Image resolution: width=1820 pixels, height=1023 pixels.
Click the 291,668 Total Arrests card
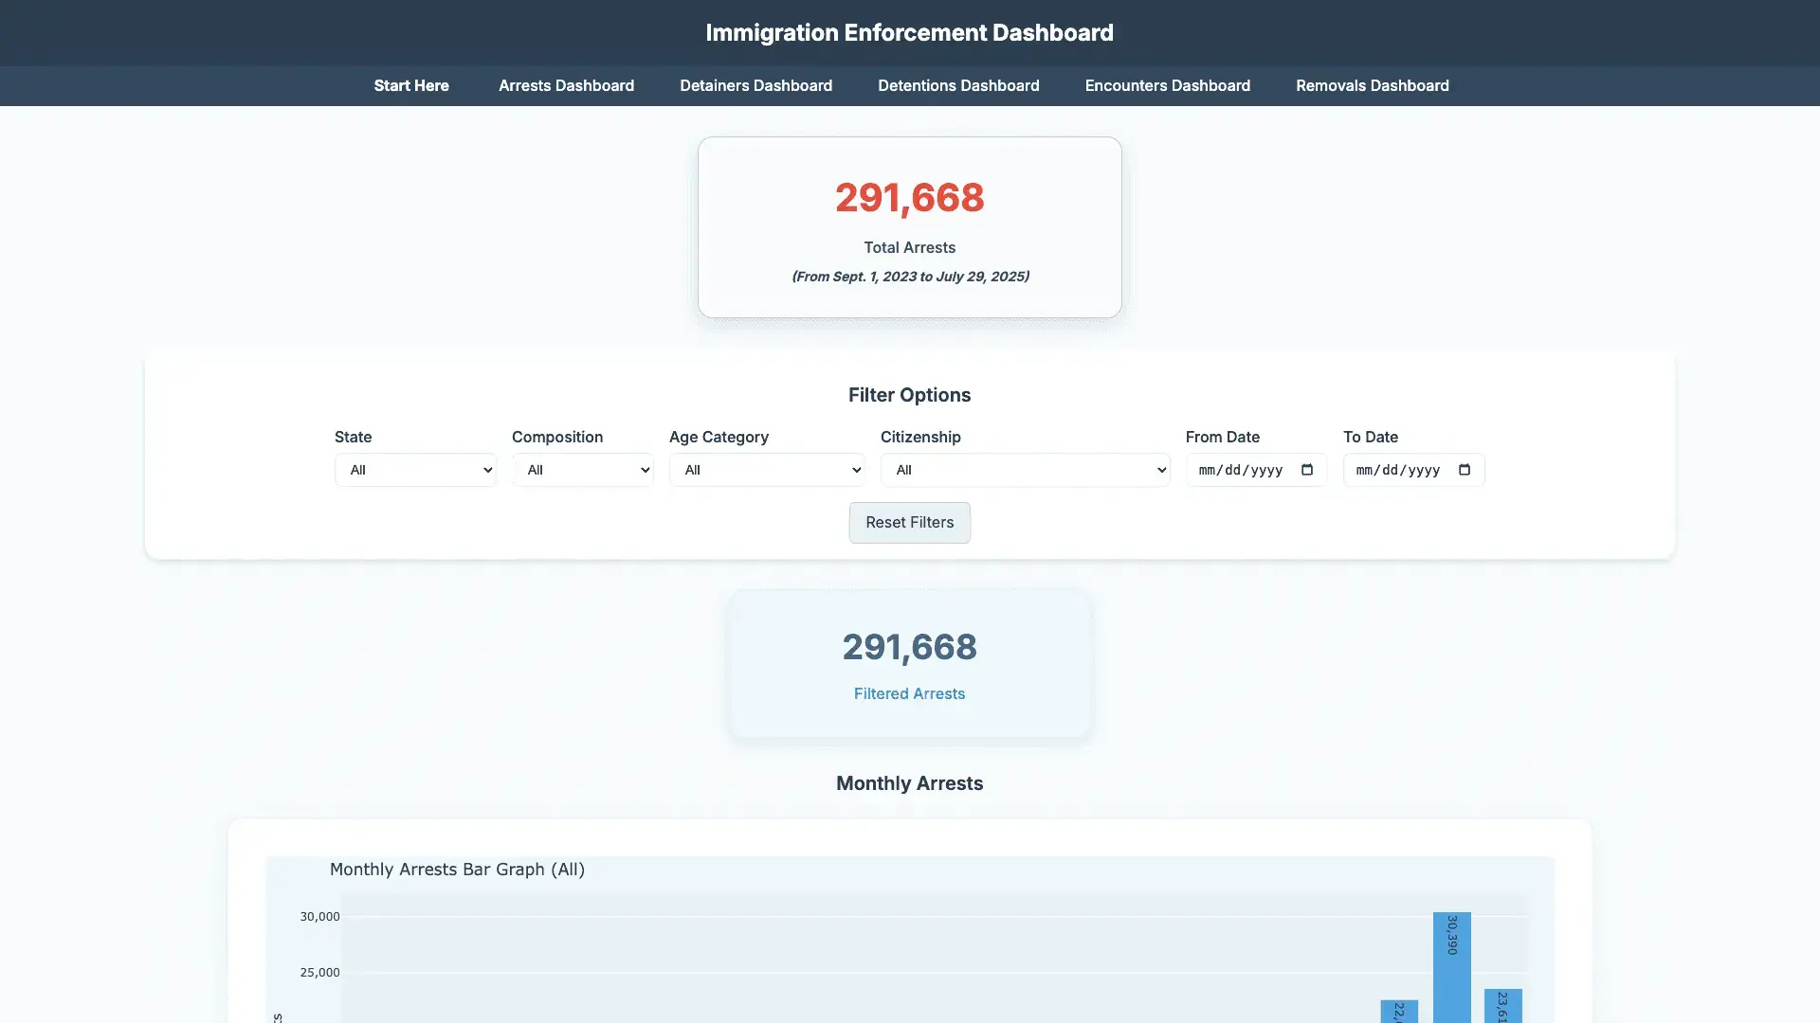pyautogui.click(x=909, y=226)
